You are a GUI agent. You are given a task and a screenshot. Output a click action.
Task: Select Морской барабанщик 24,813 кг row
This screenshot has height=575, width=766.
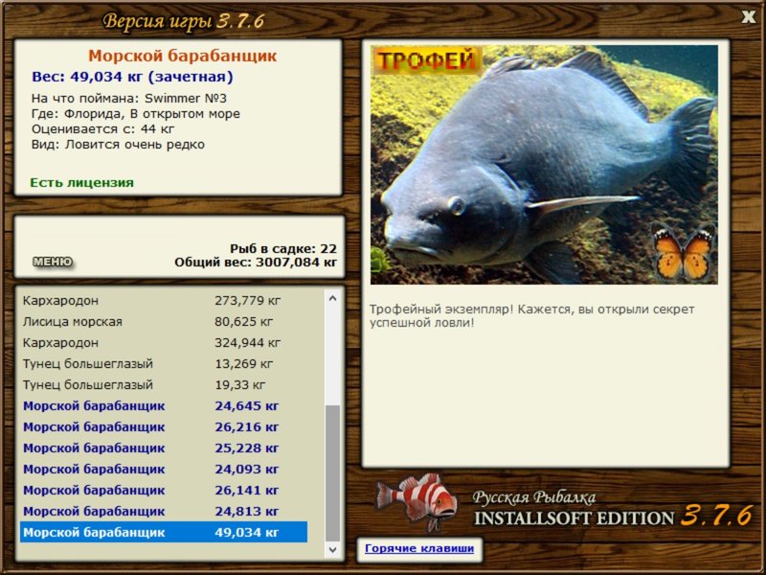pyautogui.click(x=164, y=511)
